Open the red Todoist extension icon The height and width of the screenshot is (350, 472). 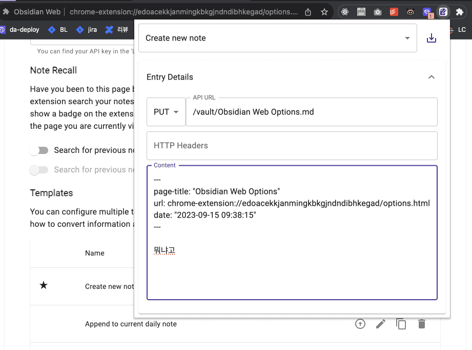pyautogui.click(x=394, y=12)
